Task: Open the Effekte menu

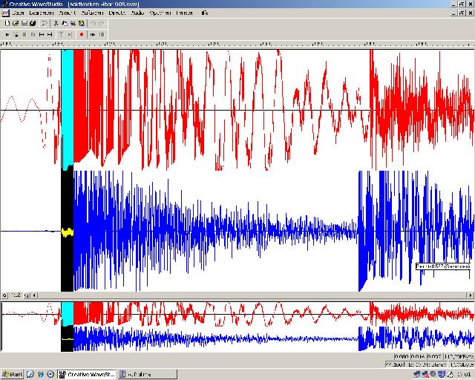Action: click(x=117, y=13)
